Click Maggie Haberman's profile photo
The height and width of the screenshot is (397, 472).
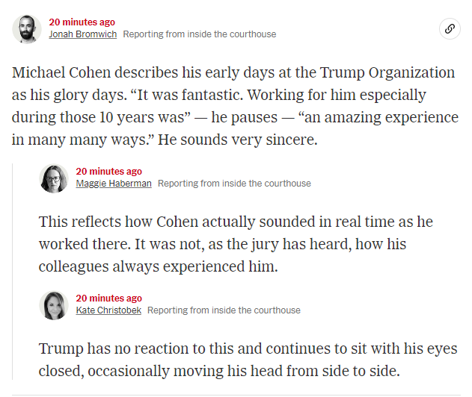click(54, 178)
